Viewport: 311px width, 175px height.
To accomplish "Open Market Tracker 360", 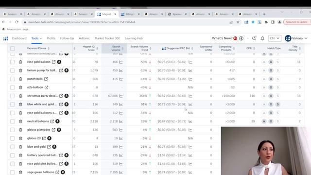I will pyautogui.click(x=107, y=38).
